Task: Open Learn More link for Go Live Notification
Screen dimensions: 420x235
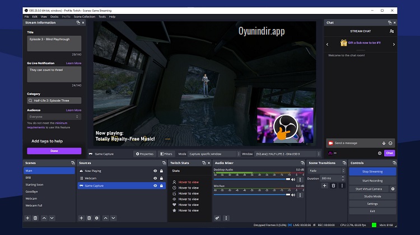Action: 74,63
